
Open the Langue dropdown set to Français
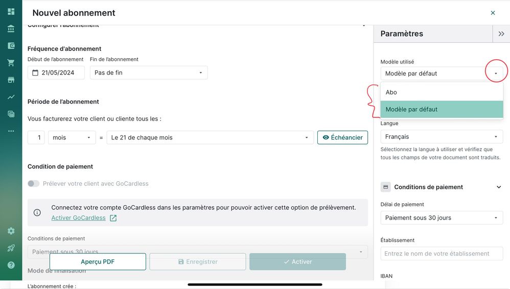tap(442, 137)
